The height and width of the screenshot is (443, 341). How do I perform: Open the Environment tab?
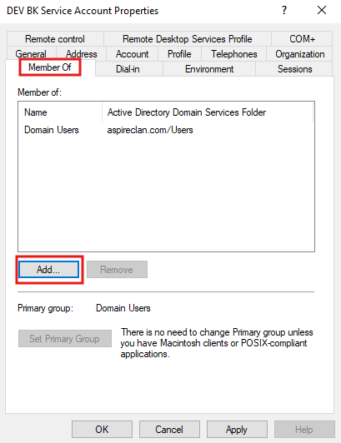coord(209,69)
